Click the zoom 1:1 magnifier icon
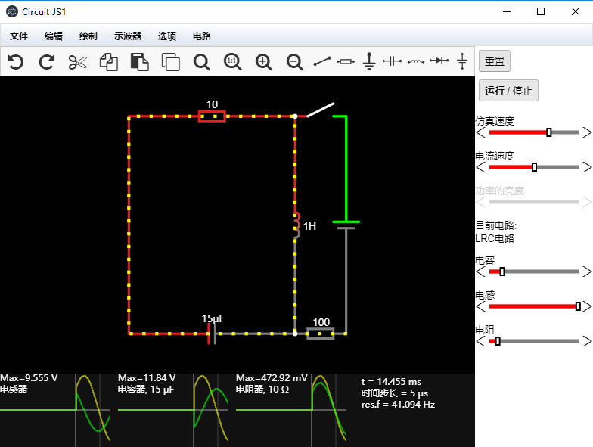Screen dimensions: 593x447 tap(233, 62)
